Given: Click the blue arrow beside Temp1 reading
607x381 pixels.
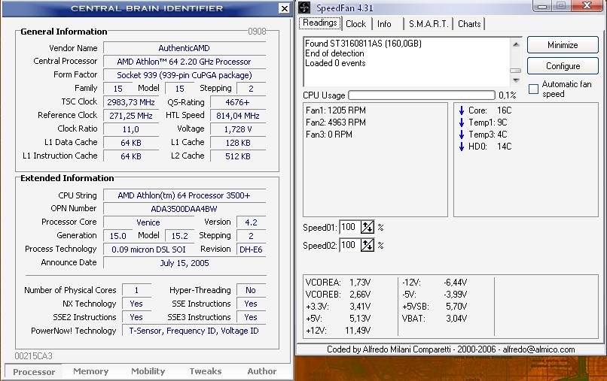Looking at the screenshot, I should click(461, 122).
